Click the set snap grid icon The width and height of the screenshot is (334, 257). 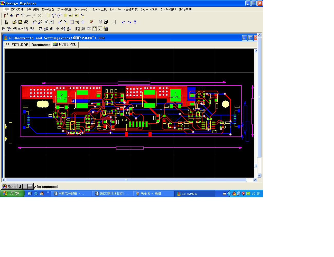(x=115, y=22)
